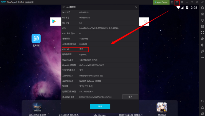The image size is (205, 116).
Task: Click the Android home icon
Action: (x=203, y=107)
